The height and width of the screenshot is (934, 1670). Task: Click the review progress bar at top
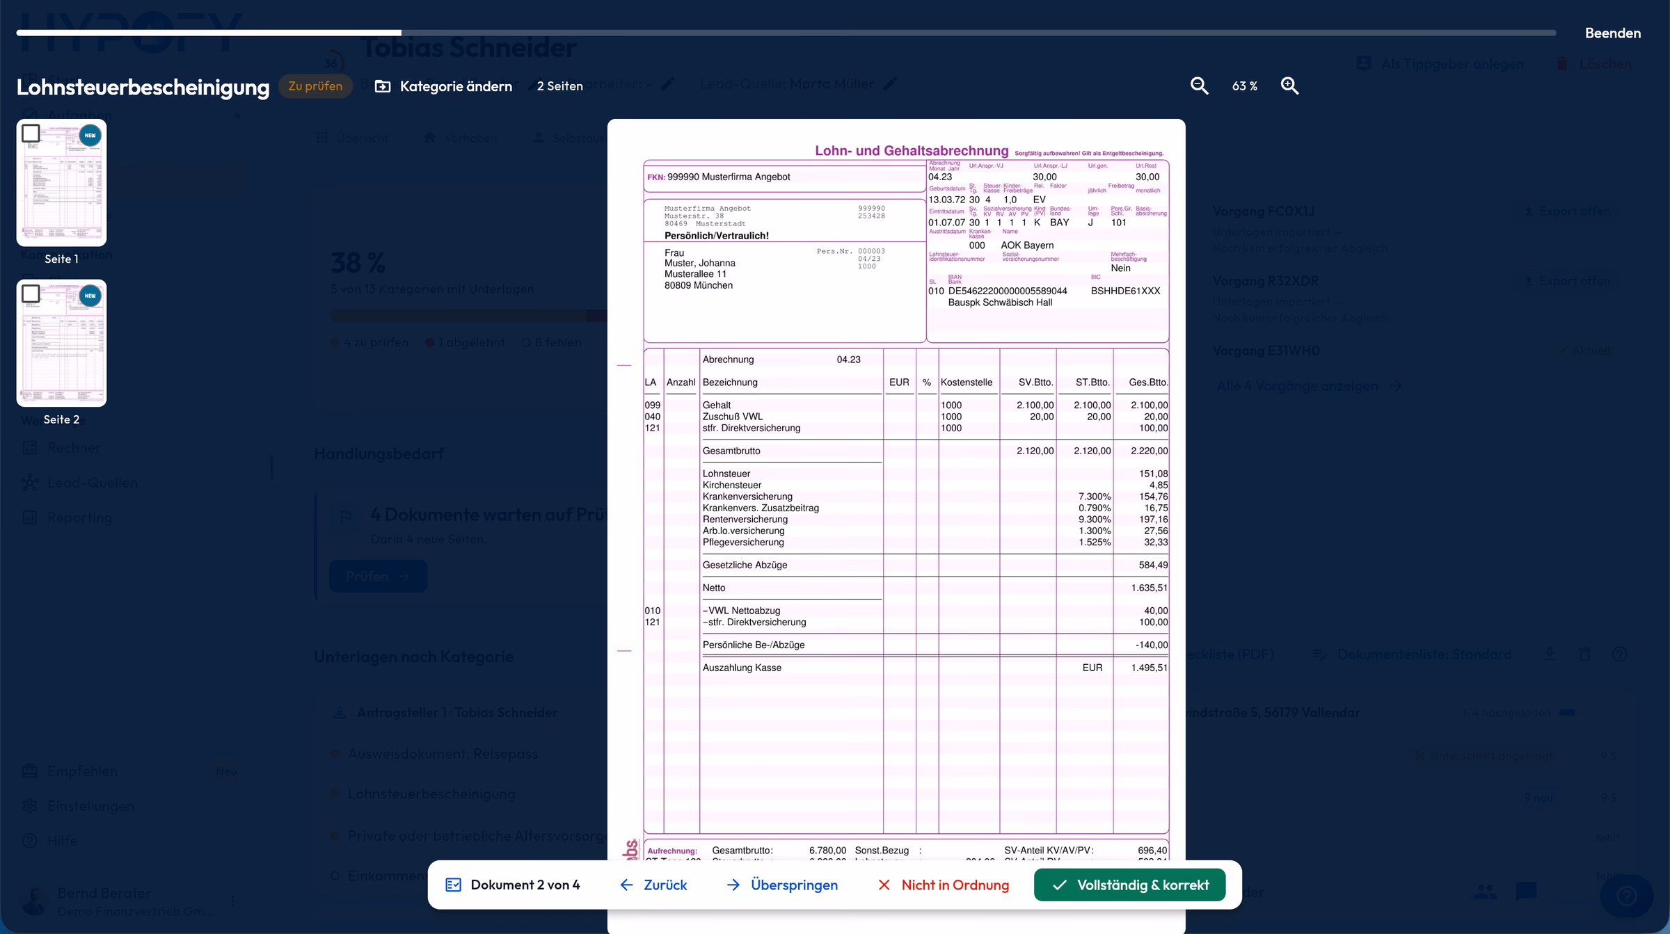point(786,33)
